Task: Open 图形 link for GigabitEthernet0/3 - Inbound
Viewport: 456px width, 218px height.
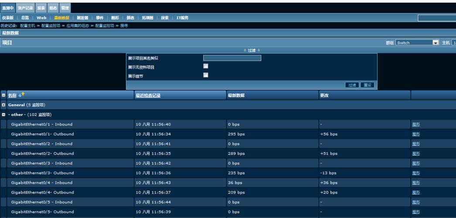Action: 416,163
